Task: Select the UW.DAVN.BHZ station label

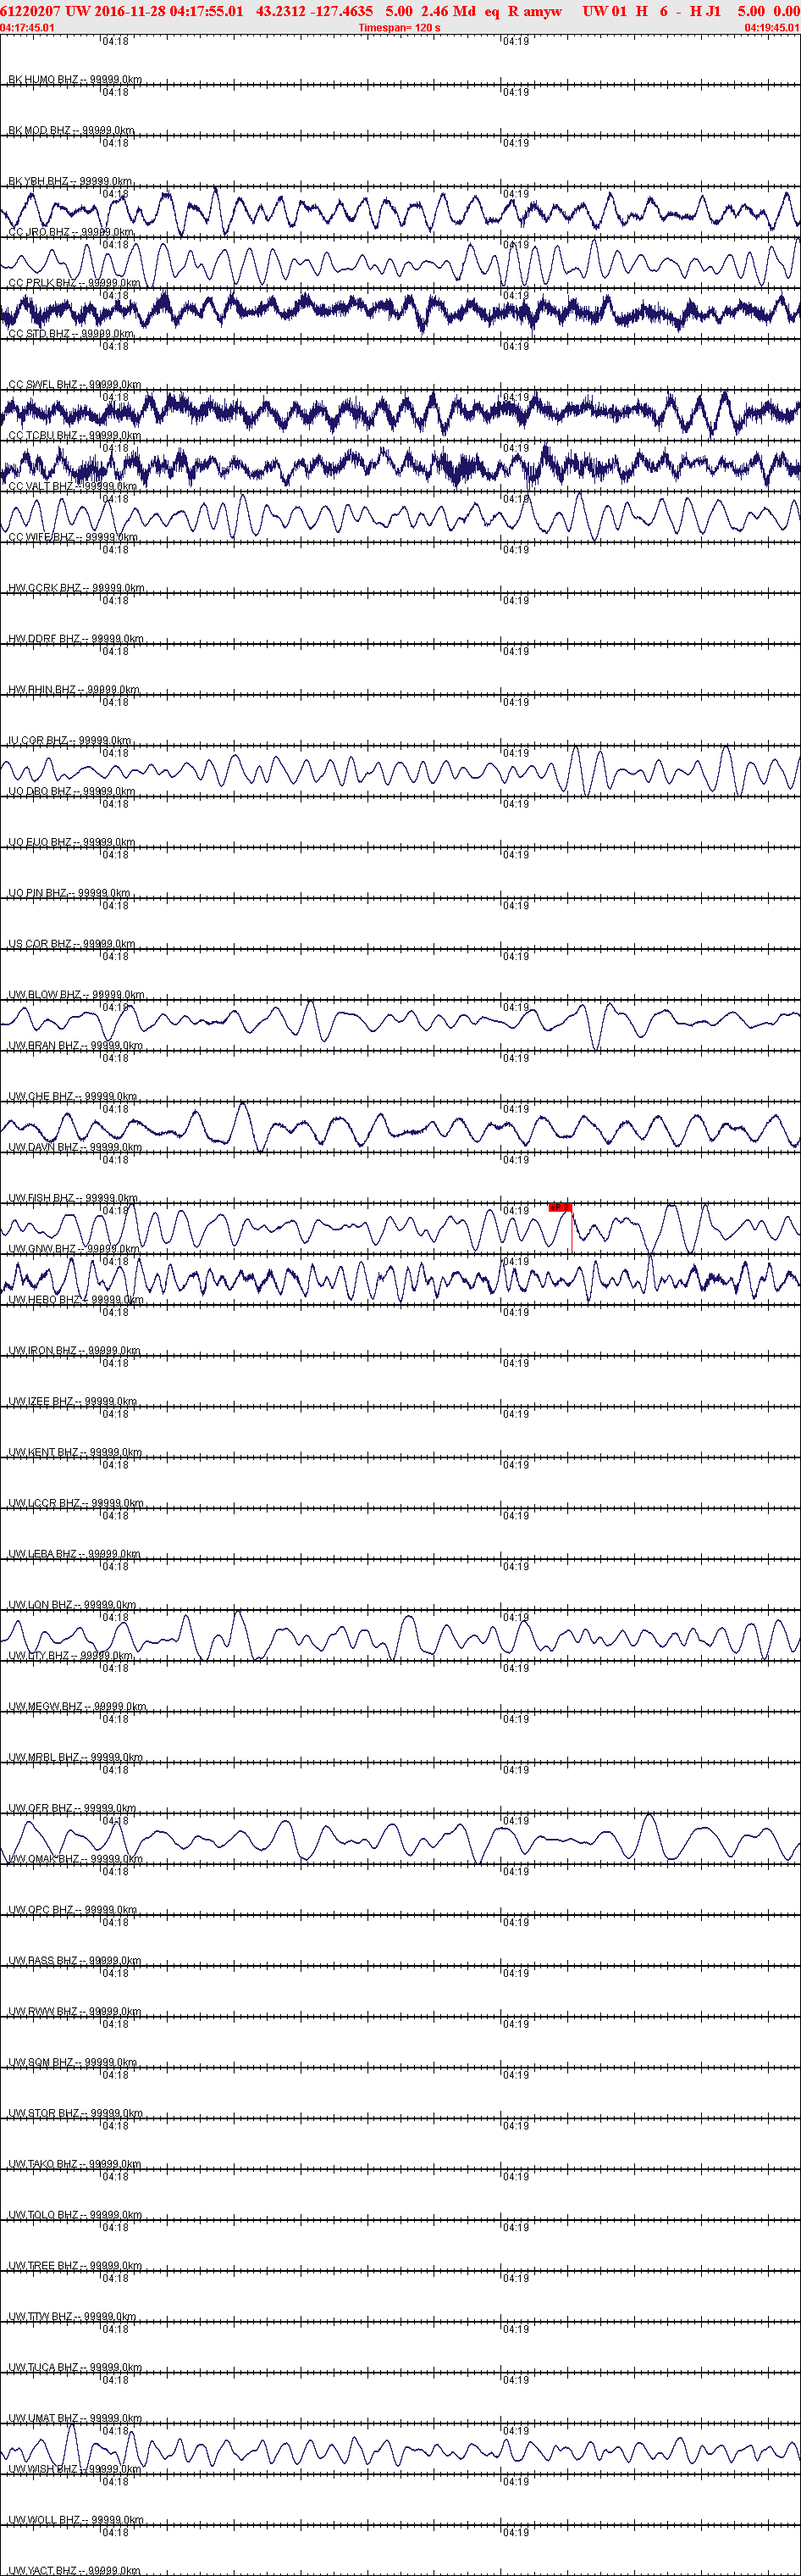Action: 75,1148
